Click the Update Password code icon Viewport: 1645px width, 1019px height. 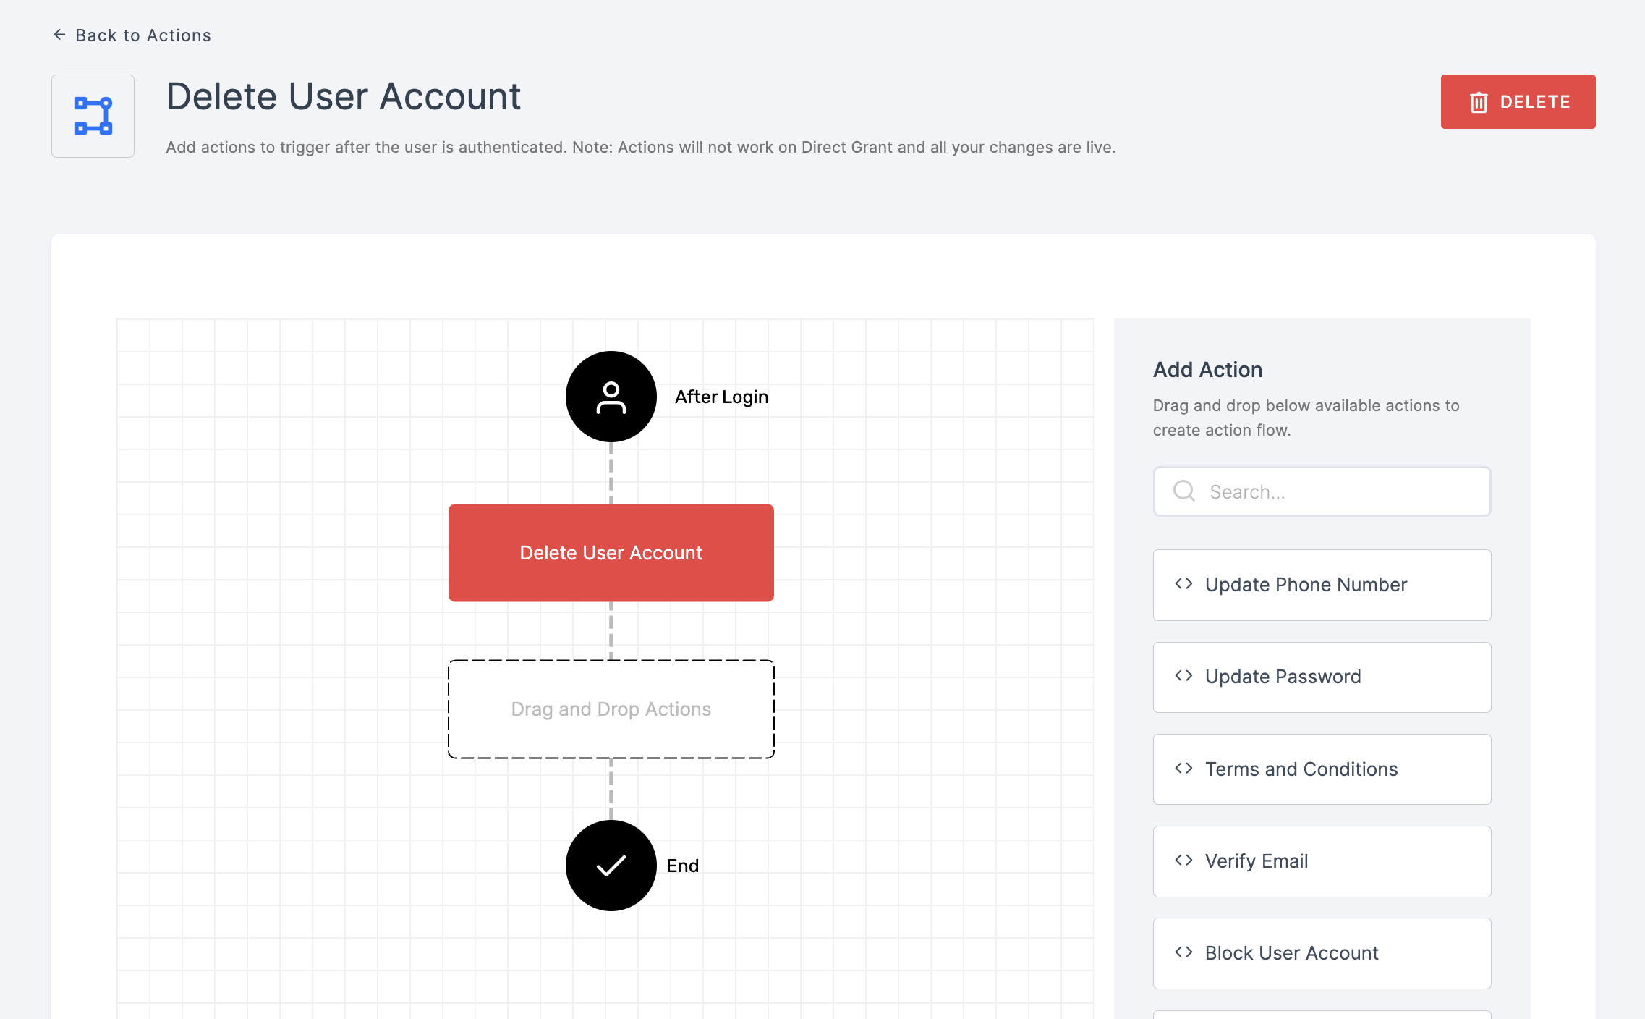(1184, 676)
